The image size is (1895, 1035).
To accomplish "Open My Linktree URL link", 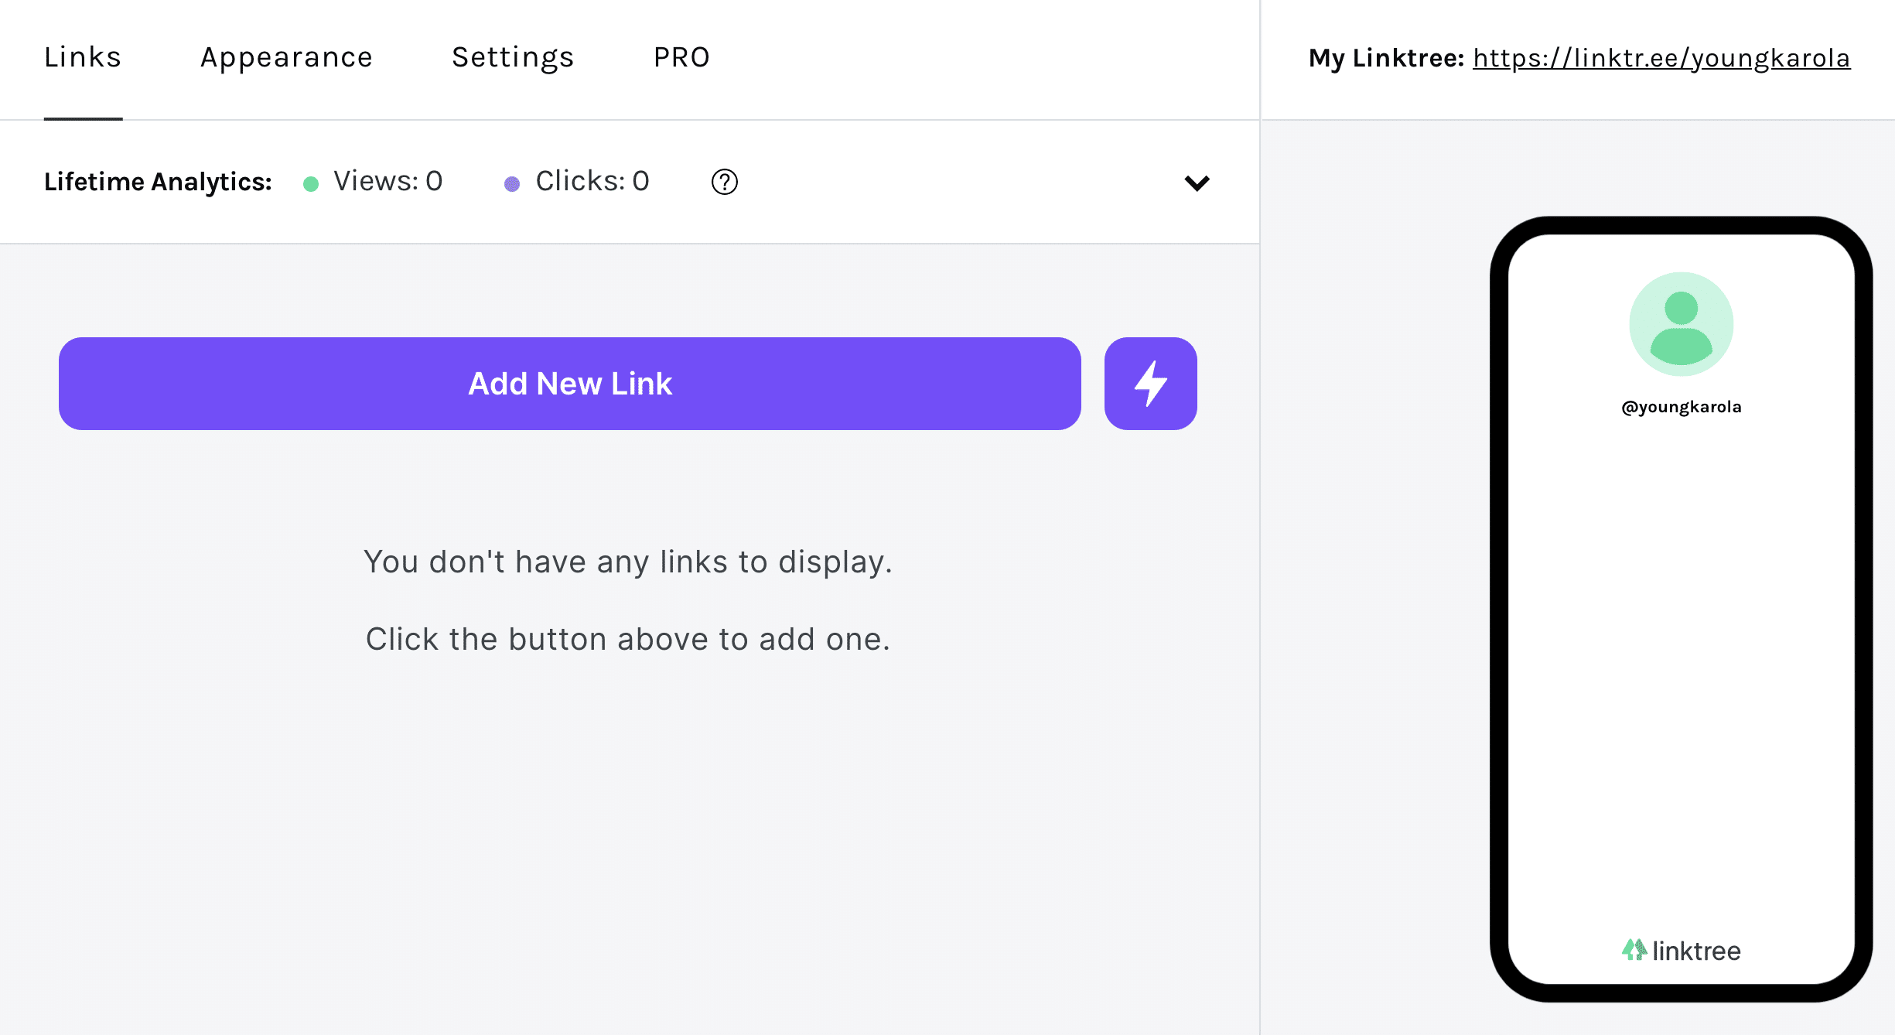I will (1657, 56).
